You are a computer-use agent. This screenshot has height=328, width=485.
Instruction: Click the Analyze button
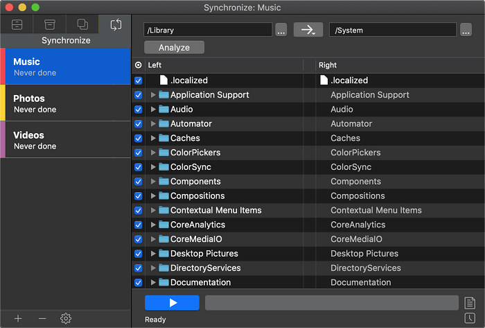(174, 47)
